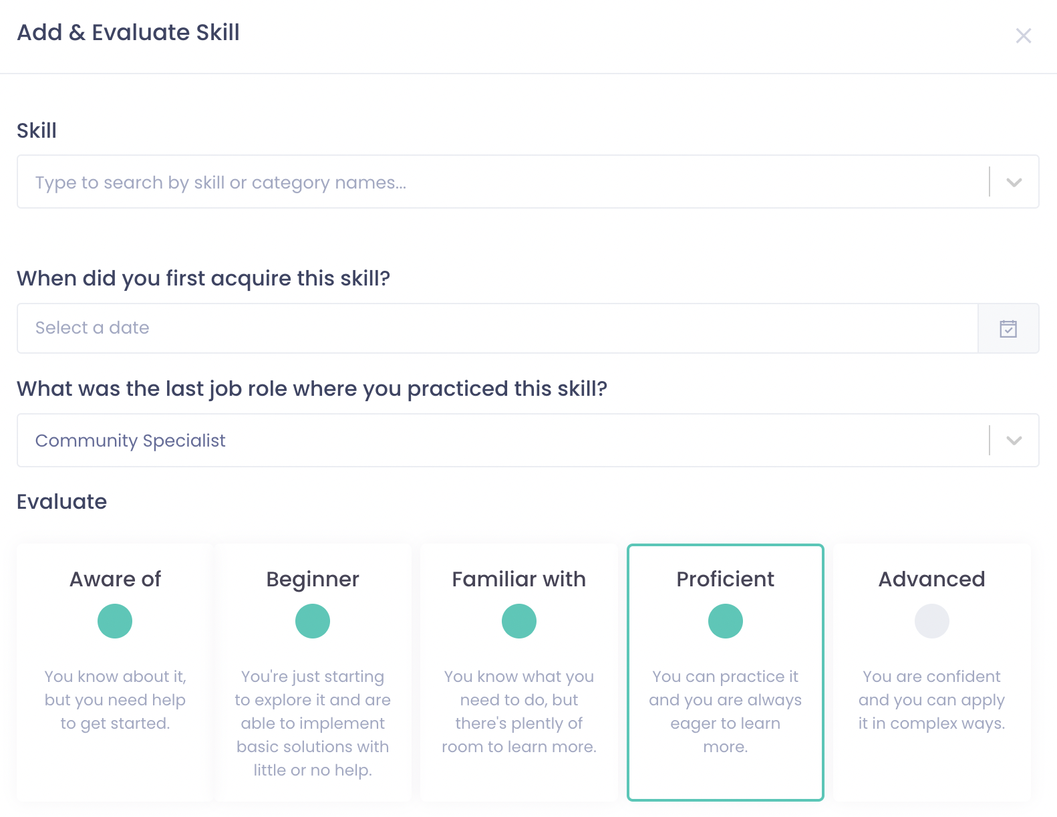Close the Add & Evaluate Skill dialog
Image resolution: width=1057 pixels, height=817 pixels.
1024,35
